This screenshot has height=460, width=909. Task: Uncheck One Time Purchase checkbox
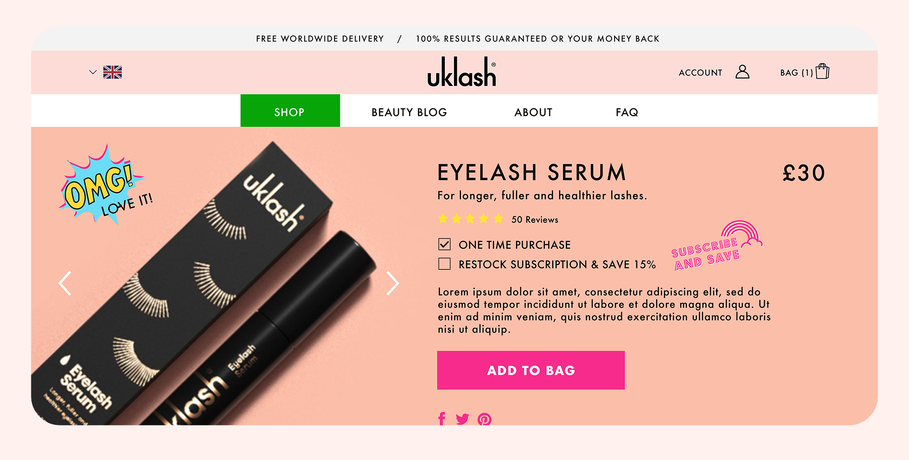click(445, 245)
